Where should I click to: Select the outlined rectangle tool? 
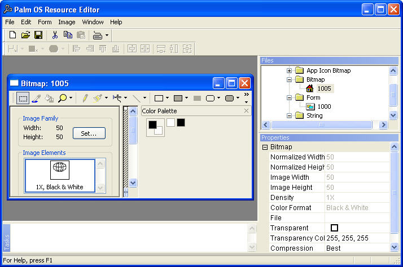[159, 98]
